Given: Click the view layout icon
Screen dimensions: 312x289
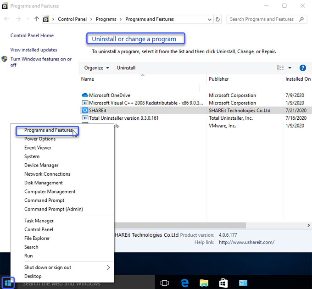Looking at the screenshot, I should click(280, 68).
